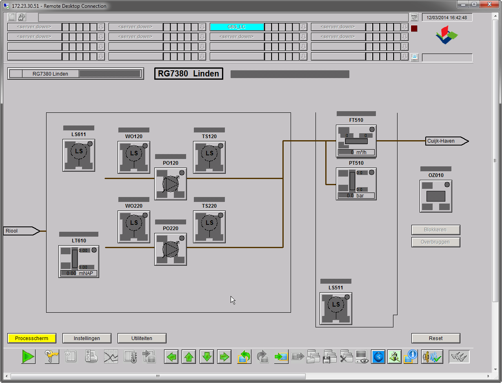Select the LT610 level transmitter symbol

coord(78,262)
